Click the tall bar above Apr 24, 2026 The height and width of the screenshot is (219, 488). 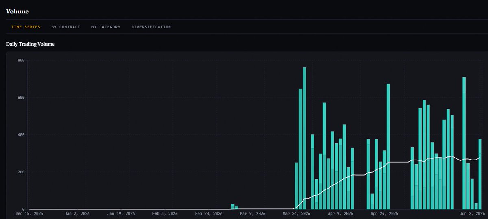pyautogui.click(x=388, y=146)
